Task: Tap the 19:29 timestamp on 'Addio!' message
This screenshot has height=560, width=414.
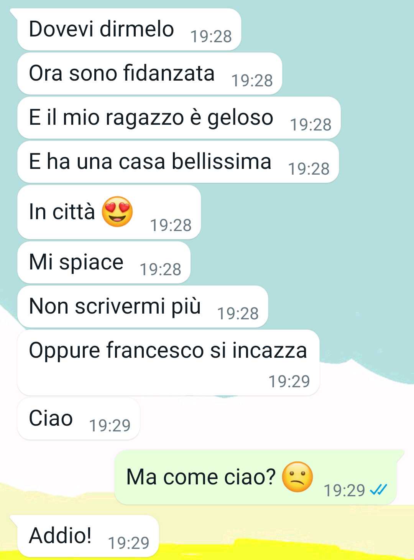Action: pyautogui.click(x=128, y=543)
